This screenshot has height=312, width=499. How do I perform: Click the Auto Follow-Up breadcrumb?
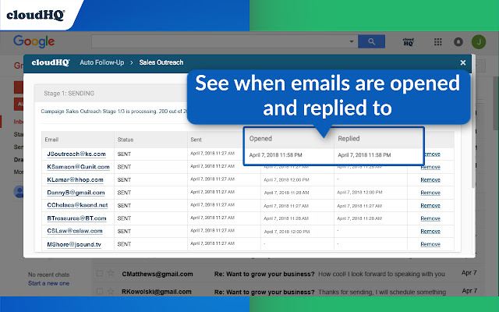click(x=102, y=62)
